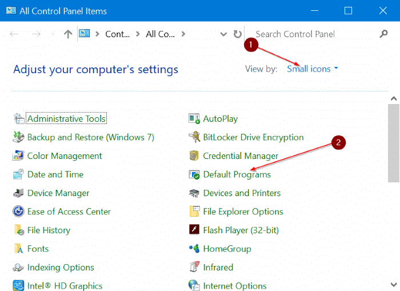Viewport: 400px width, 291px height.
Task: Open Backup and Restore (Windows 7) link
Action: click(90, 137)
